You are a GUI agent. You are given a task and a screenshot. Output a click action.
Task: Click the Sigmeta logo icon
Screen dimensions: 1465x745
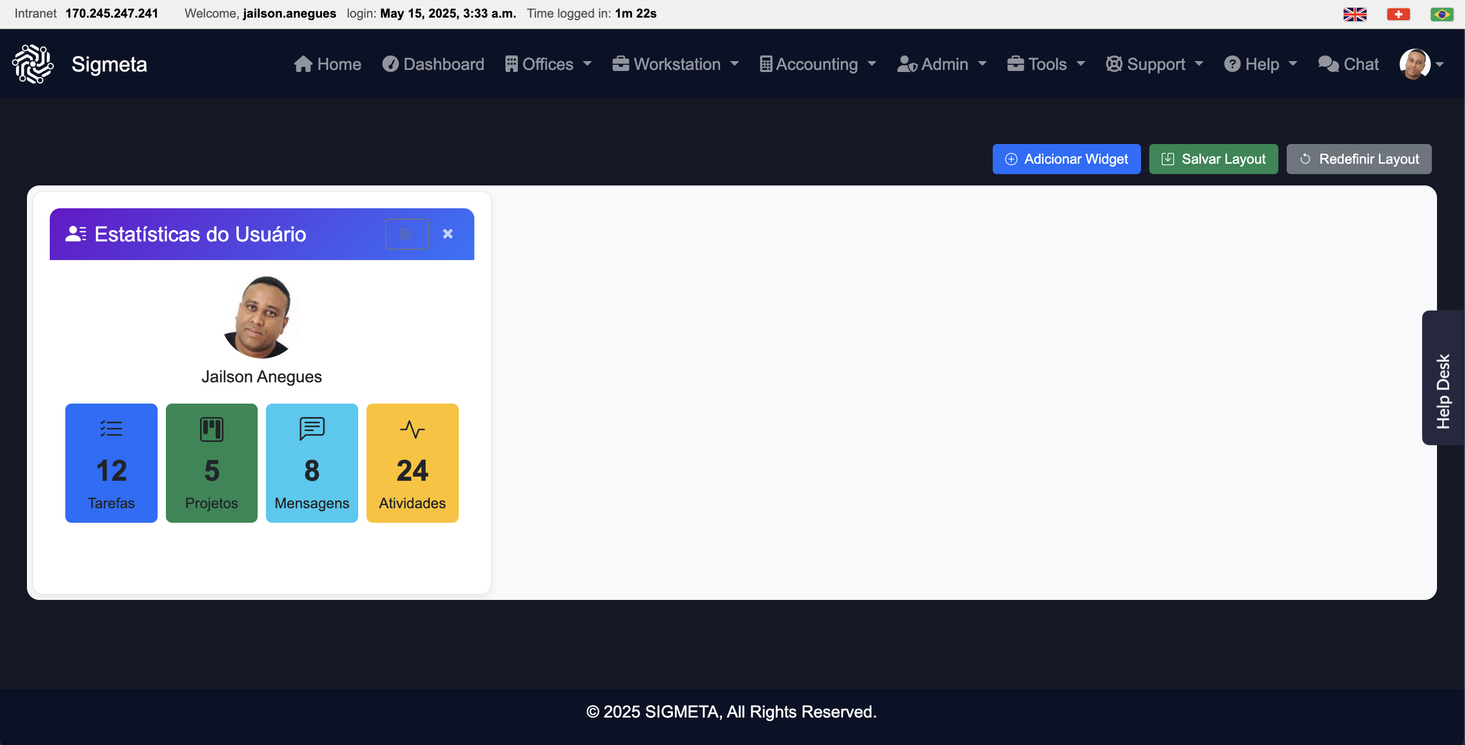click(x=33, y=64)
